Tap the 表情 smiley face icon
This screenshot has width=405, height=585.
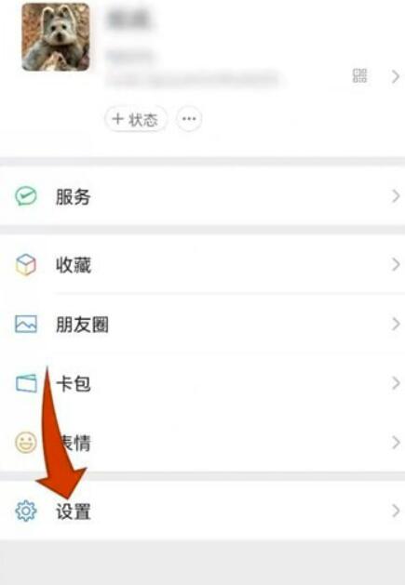click(26, 443)
